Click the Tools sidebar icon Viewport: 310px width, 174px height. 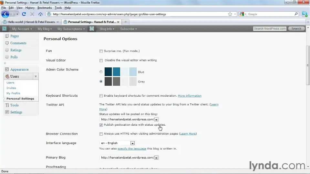coord(7,105)
